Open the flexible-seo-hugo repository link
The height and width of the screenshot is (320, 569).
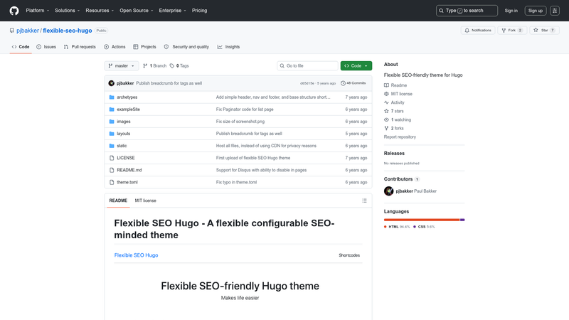pos(68,31)
